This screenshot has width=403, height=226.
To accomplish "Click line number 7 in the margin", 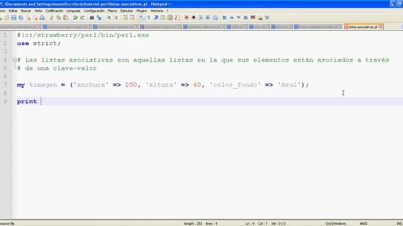I will click(5, 85).
